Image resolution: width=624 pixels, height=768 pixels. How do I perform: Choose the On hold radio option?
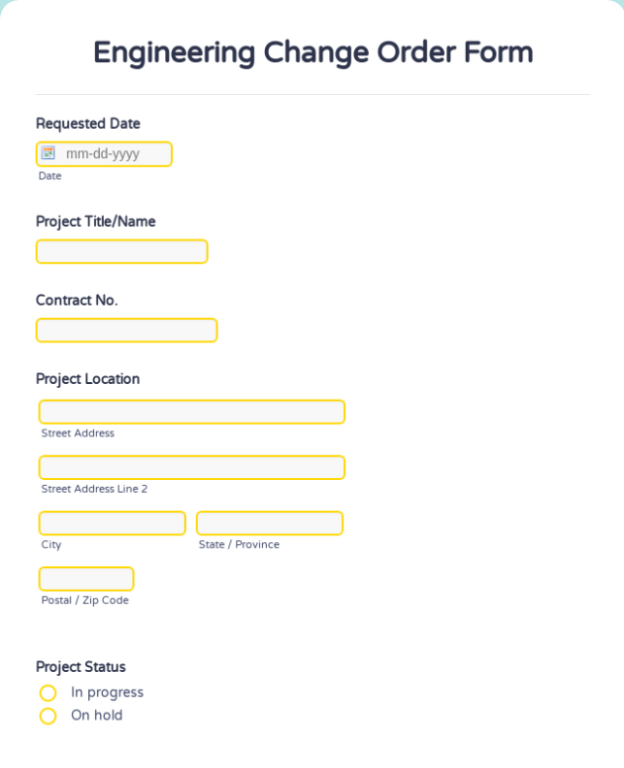[48, 716]
